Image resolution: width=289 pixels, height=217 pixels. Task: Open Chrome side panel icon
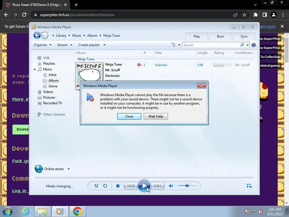tap(265, 15)
